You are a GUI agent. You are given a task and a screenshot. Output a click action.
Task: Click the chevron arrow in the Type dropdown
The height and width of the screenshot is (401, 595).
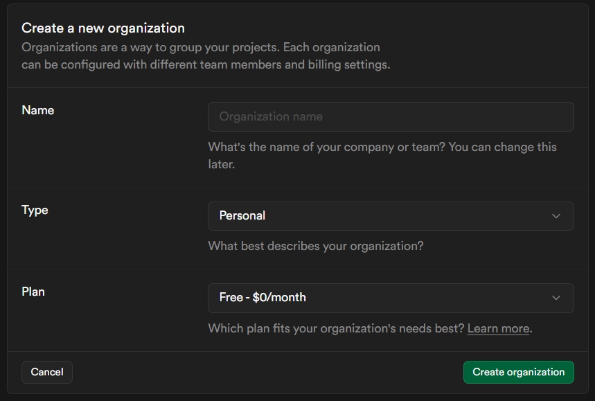tap(556, 216)
